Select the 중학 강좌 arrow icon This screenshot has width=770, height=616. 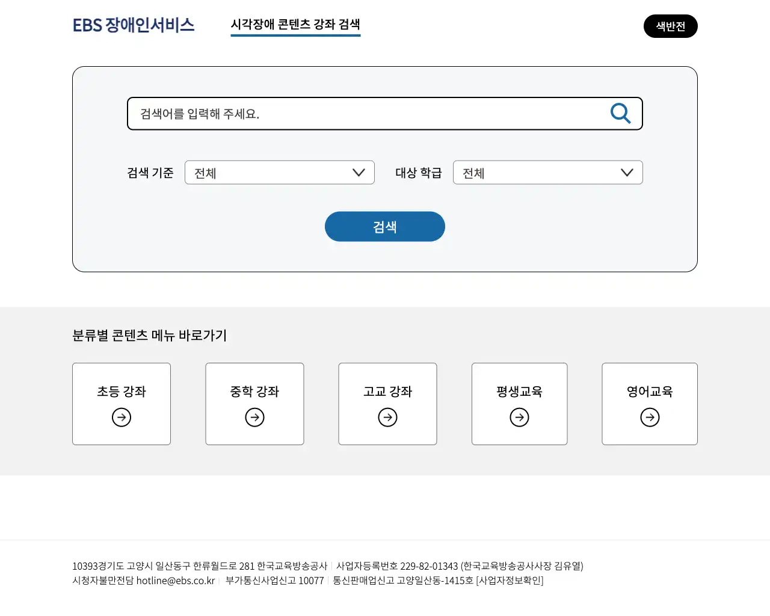click(x=254, y=417)
